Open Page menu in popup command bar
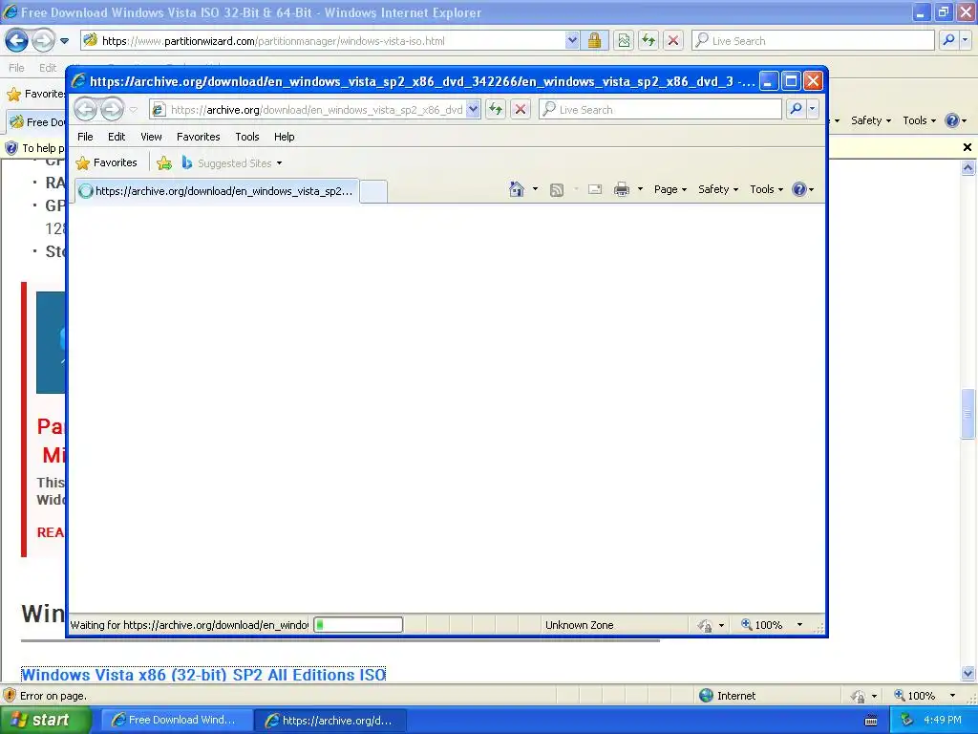This screenshot has height=734, width=978. (670, 189)
